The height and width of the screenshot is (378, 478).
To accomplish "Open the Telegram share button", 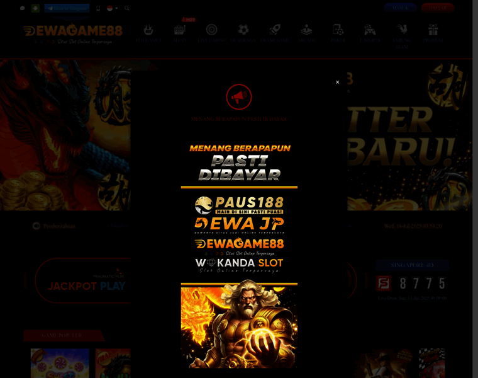I will (x=67, y=8).
